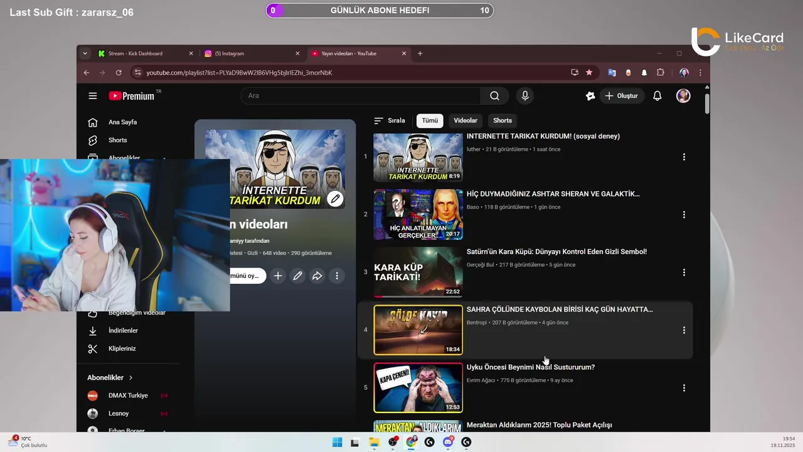Open channel link Gerçeği Bul
Viewport: 803px width, 452px height.
[481, 265]
